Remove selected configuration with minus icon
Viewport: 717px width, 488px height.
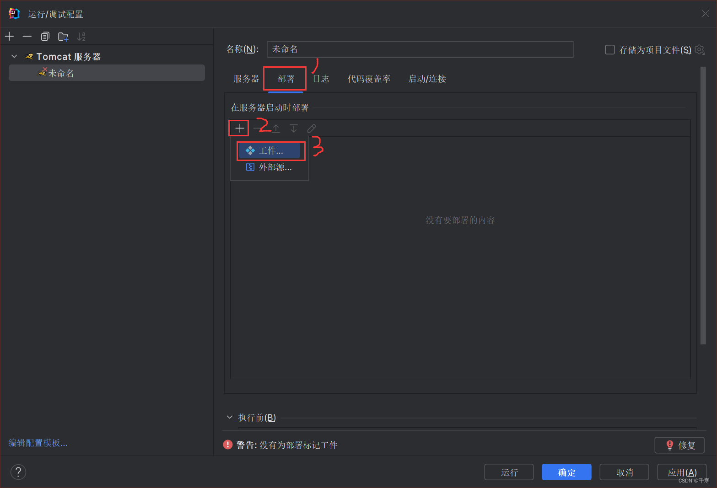27,36
